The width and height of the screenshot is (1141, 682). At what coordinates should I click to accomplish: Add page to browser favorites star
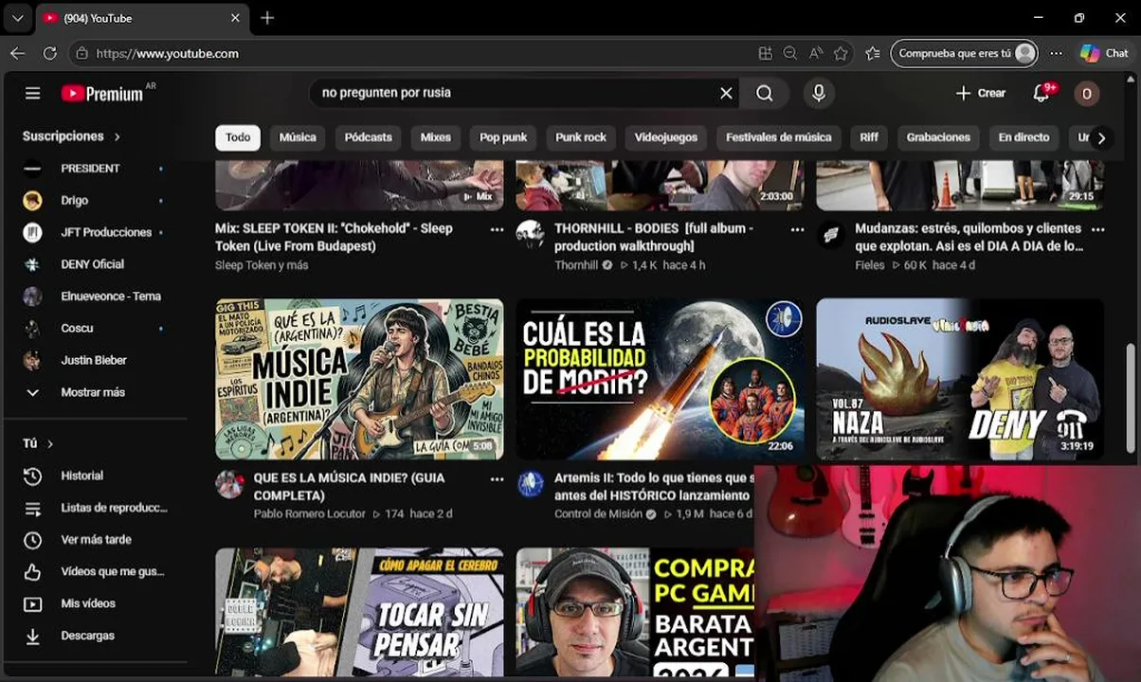841,54
